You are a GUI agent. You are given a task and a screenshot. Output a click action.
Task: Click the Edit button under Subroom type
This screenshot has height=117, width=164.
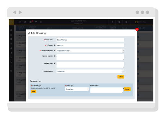(x=33, y=91)
